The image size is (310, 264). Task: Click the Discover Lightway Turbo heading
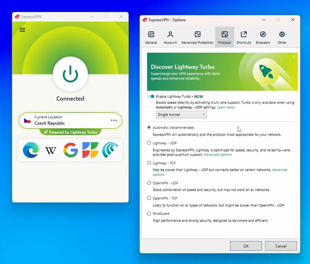tap(183, 67)
